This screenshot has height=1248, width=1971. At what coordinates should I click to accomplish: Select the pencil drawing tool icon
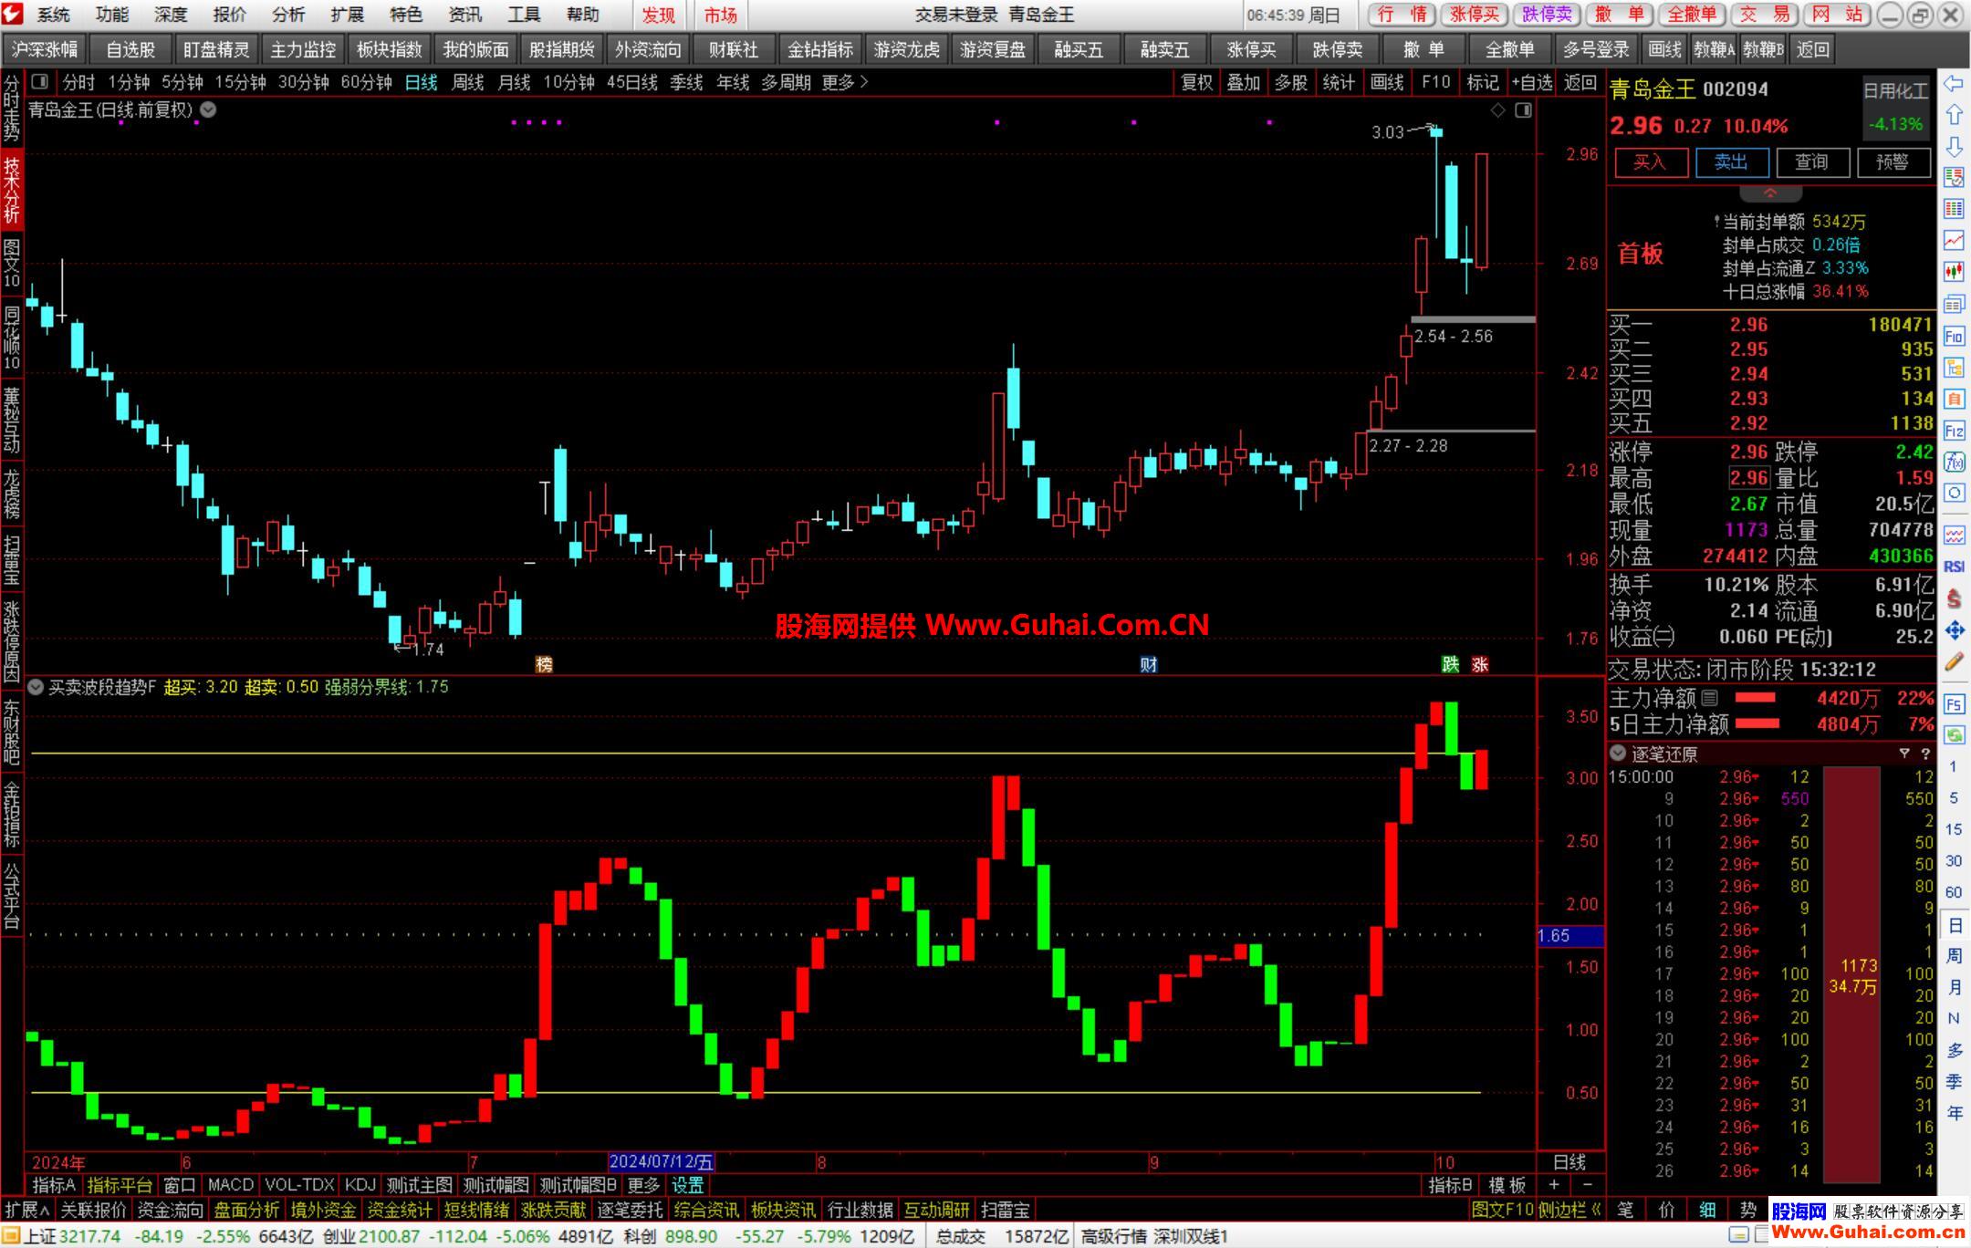(1954, 662)
